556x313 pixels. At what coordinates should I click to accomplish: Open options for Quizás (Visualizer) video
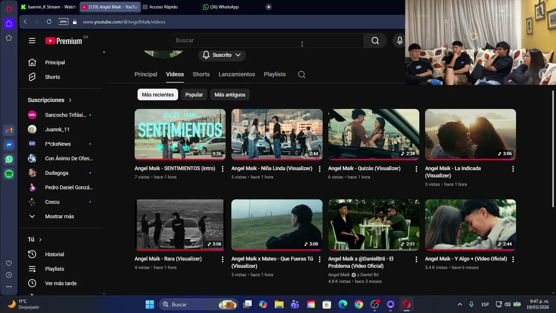coord(416,169)
